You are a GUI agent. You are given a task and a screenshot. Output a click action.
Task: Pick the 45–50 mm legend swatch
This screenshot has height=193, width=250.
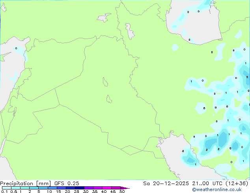116,188
